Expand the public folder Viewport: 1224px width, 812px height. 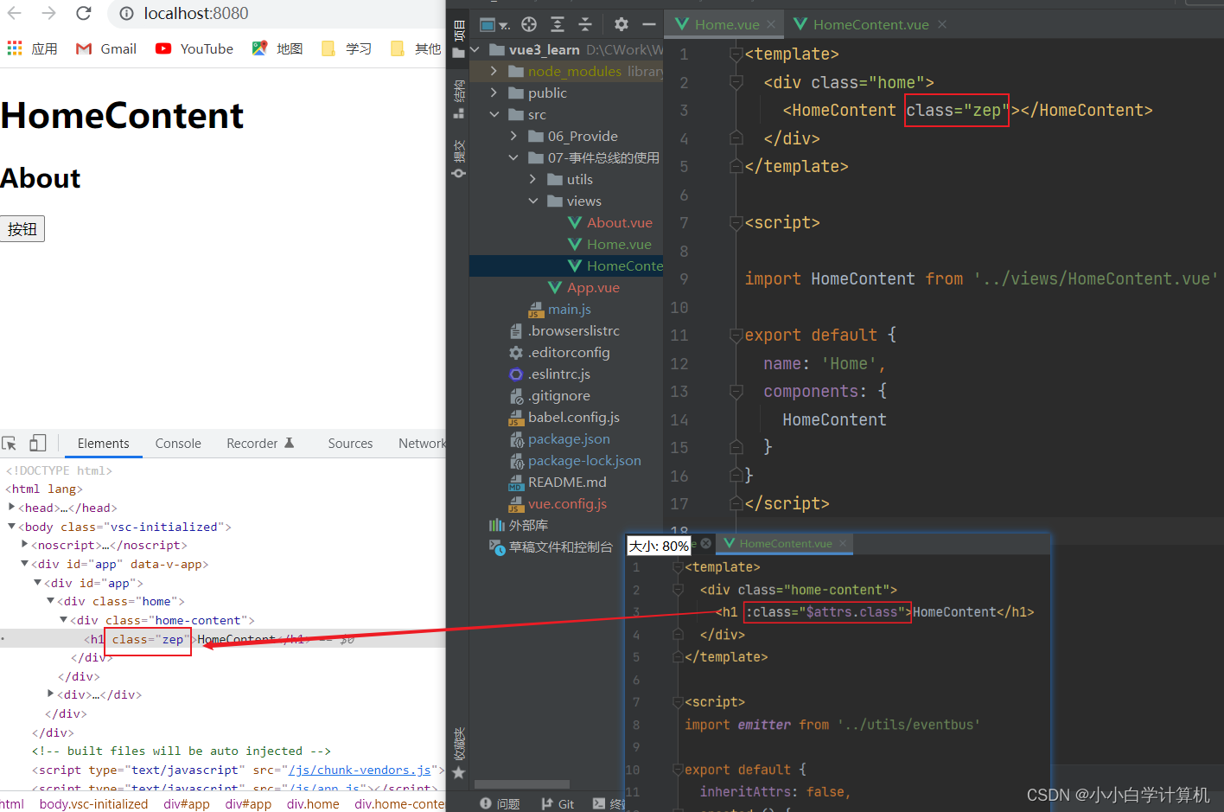[x=494, y=93]
